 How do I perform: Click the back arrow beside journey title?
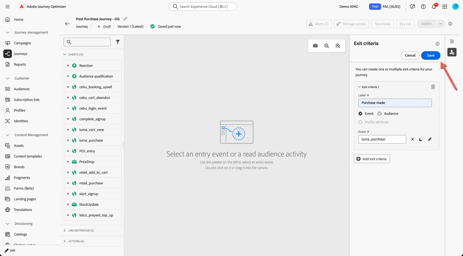67,24
